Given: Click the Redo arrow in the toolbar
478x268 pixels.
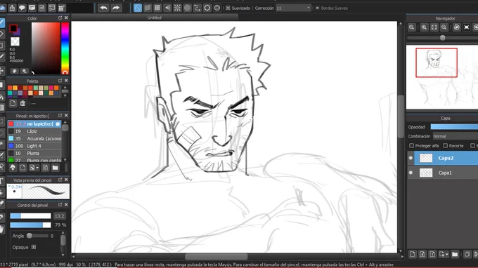Looking at the screenshot, I should [x=116, y=8].
